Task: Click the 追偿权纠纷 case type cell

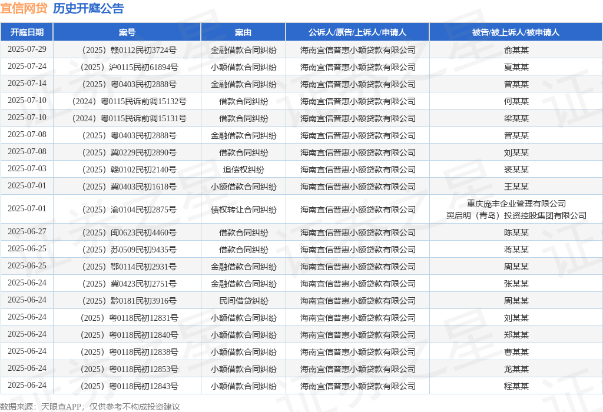Action: pyautogui.click(x=243, y=170)
